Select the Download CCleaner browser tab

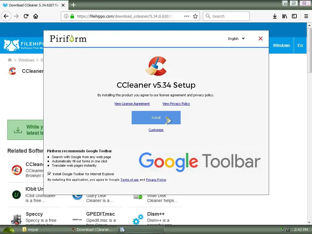click(x=34, y=5)
